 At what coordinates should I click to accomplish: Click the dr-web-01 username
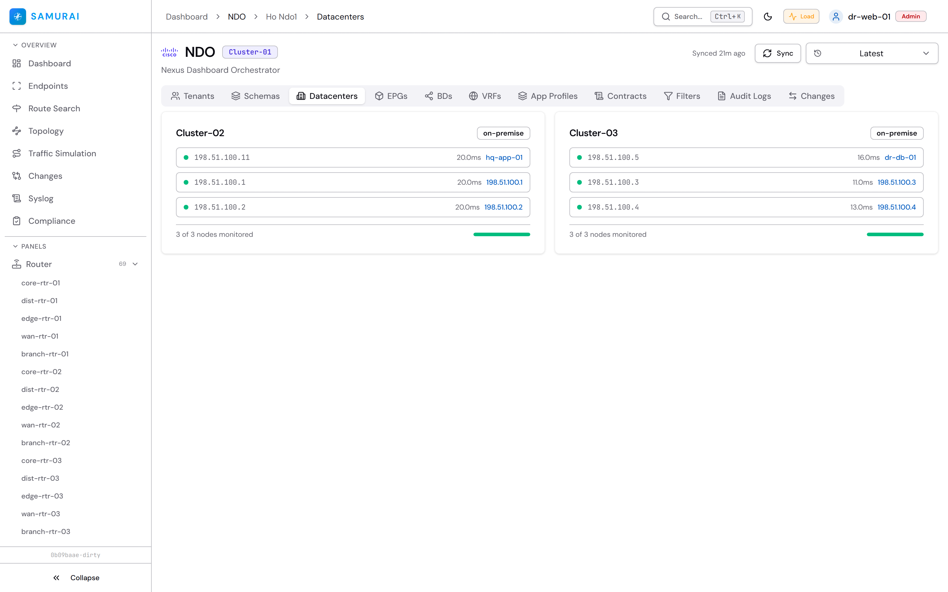tap(869, 17)
